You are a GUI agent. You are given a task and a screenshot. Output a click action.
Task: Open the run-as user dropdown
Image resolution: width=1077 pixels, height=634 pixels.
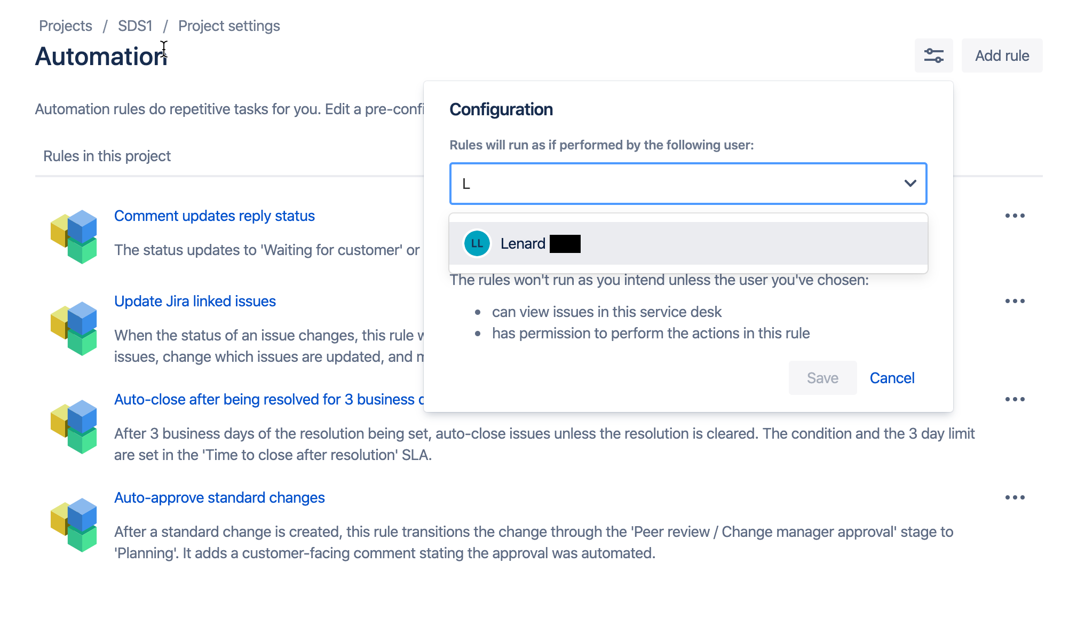[687, 184]
